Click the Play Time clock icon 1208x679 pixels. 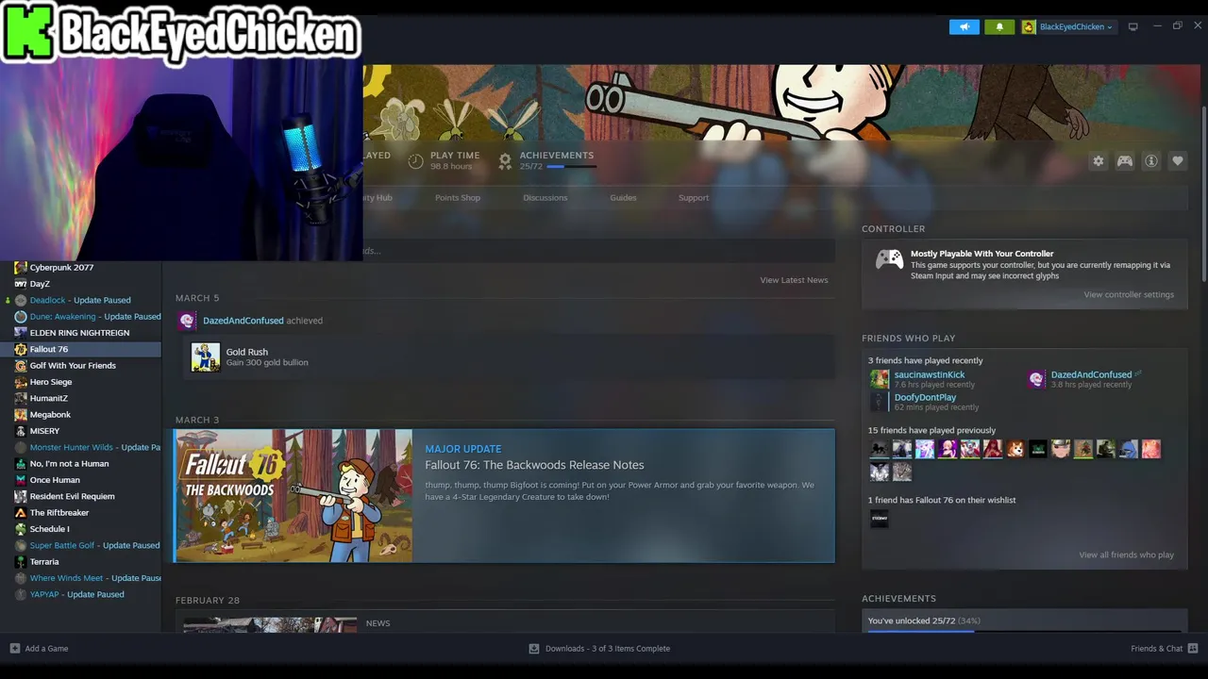coord(415,161)
